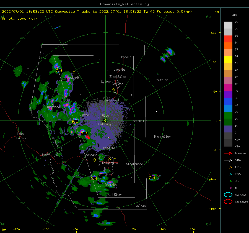Click the ThreeHills city label
Screen dimensions: 249x233
click(139, 121)
